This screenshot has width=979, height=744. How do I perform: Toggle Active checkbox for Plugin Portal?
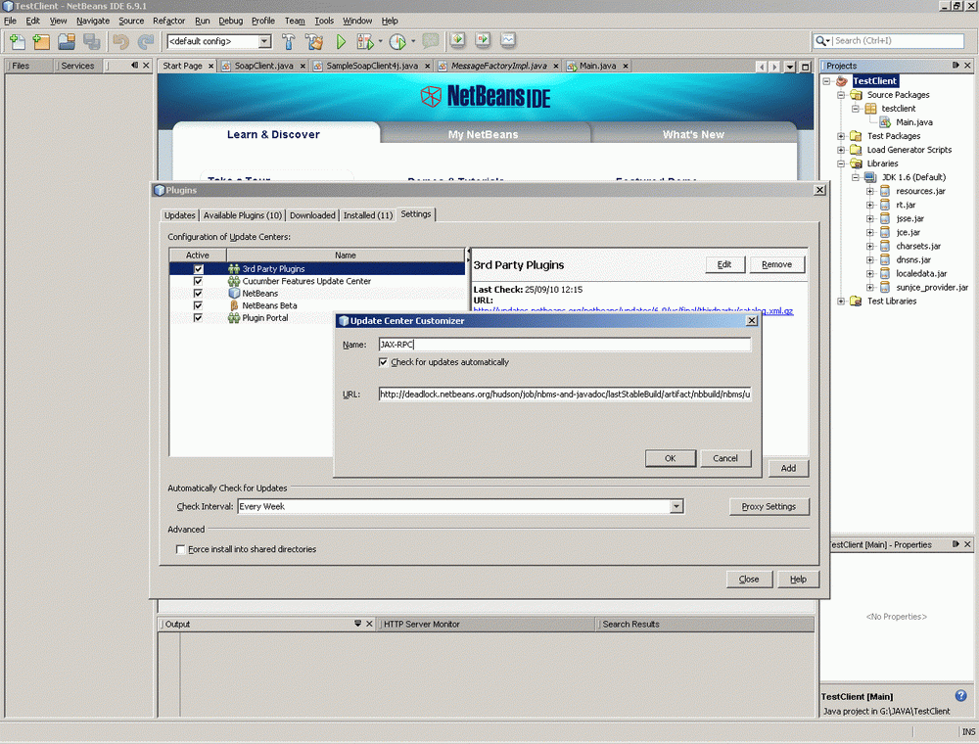pos(198,318)
